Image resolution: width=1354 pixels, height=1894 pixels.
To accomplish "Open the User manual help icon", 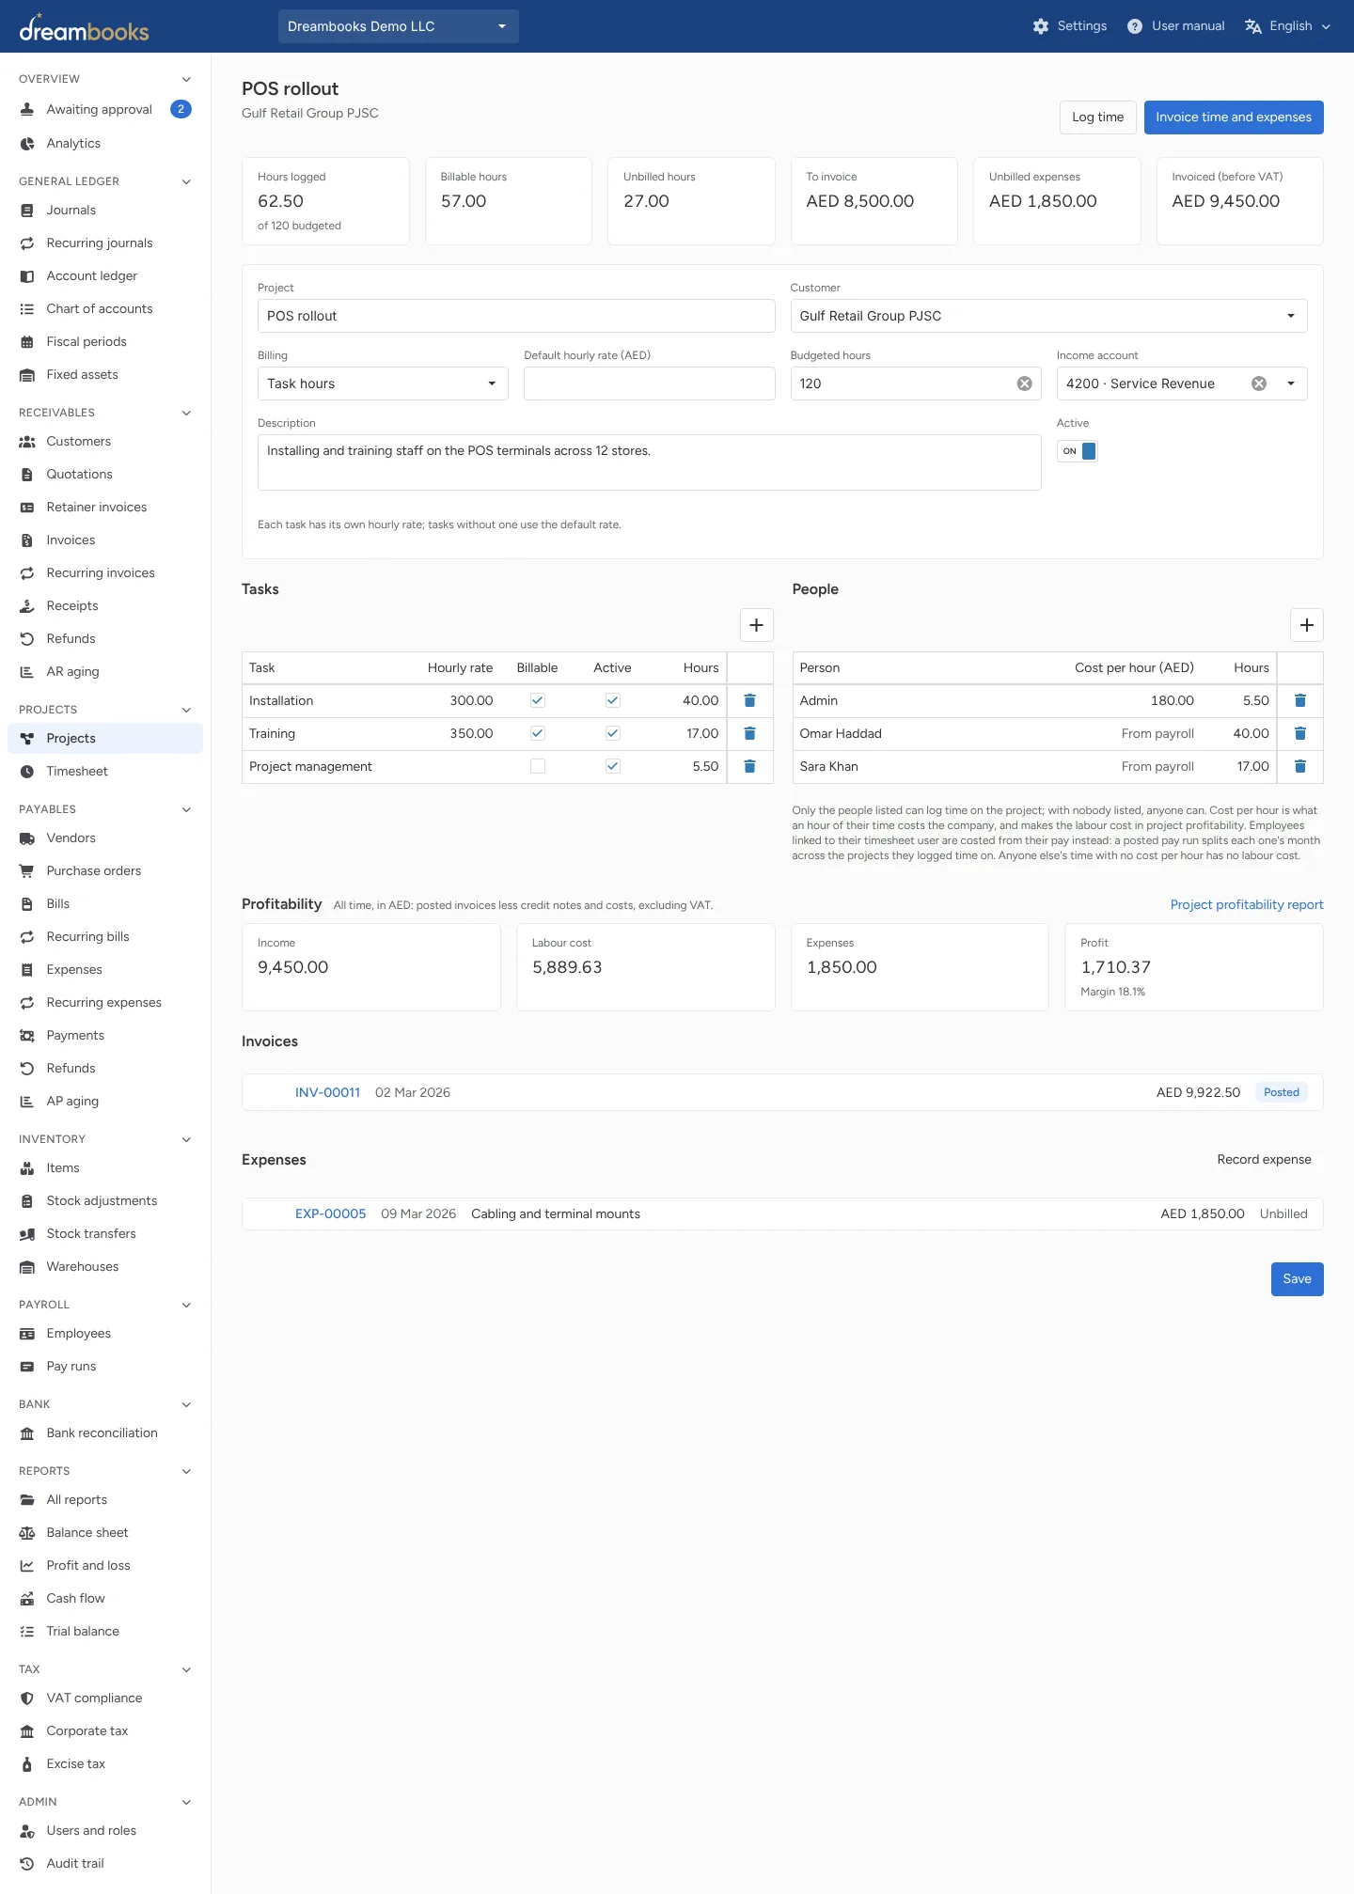I will [1135, 26].
